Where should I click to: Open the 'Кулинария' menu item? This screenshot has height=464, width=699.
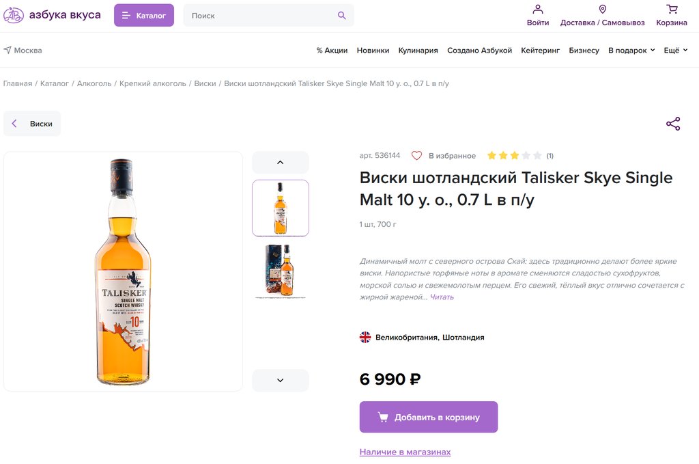[418, 50]
